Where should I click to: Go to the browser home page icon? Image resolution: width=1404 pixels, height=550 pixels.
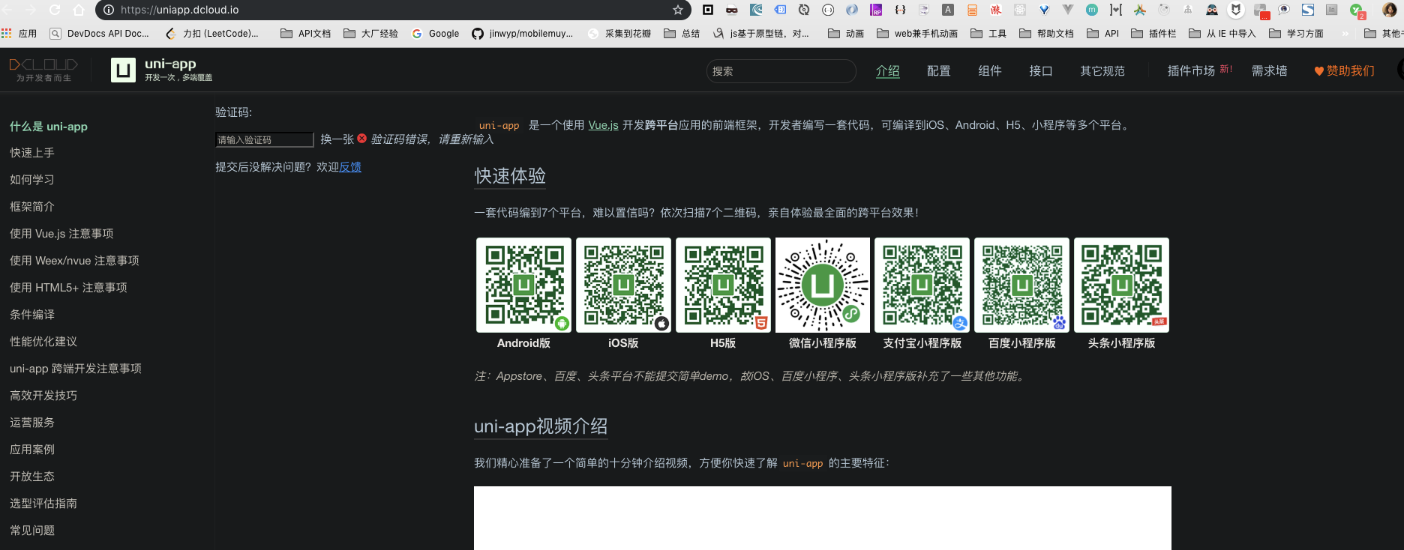click(79, 10)
